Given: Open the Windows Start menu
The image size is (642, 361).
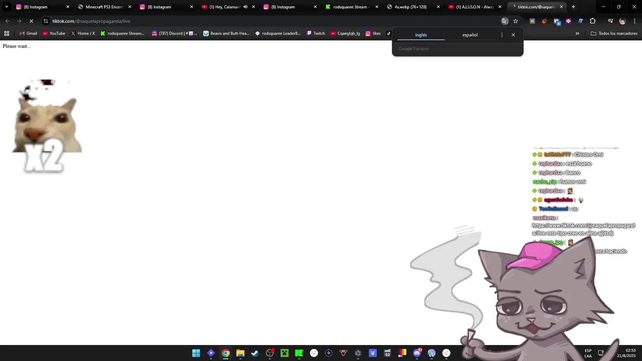Looking at the screenshot, I should (196, 353).
